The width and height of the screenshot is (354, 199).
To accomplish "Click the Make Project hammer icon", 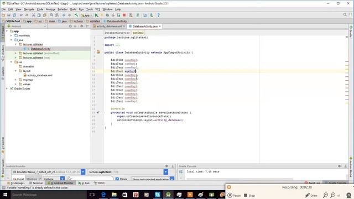I will pyautogui.click(x=76, y=15).
